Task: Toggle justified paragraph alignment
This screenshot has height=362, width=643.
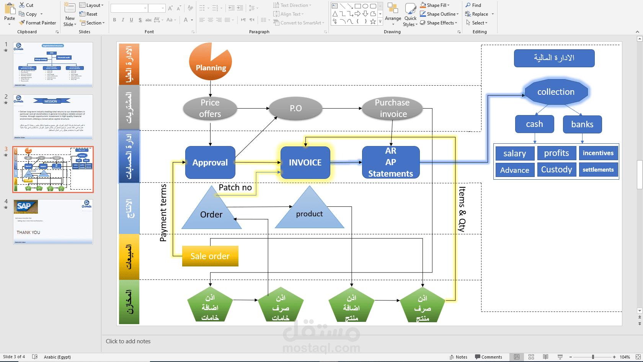Action: click(227, 20)
